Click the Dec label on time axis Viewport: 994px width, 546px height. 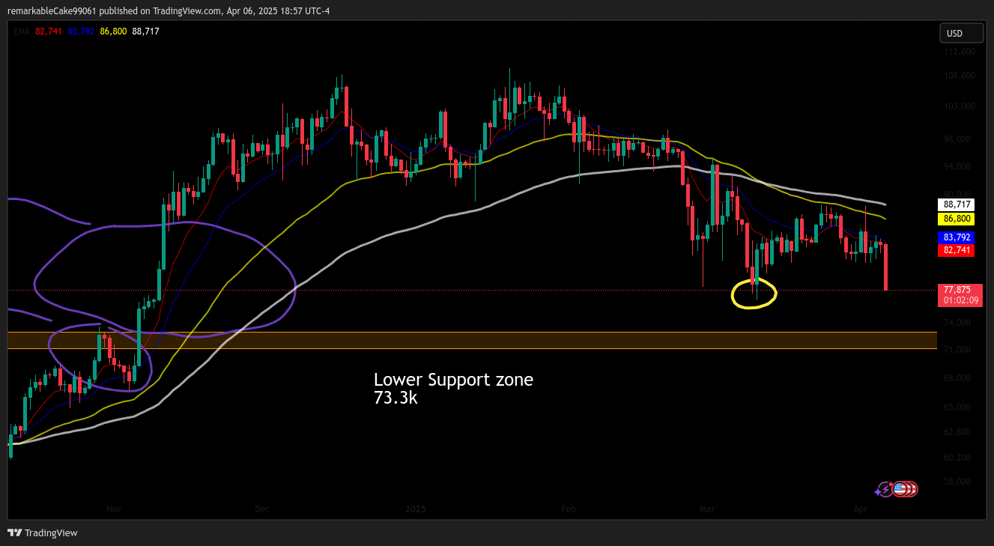coord(261,509)
